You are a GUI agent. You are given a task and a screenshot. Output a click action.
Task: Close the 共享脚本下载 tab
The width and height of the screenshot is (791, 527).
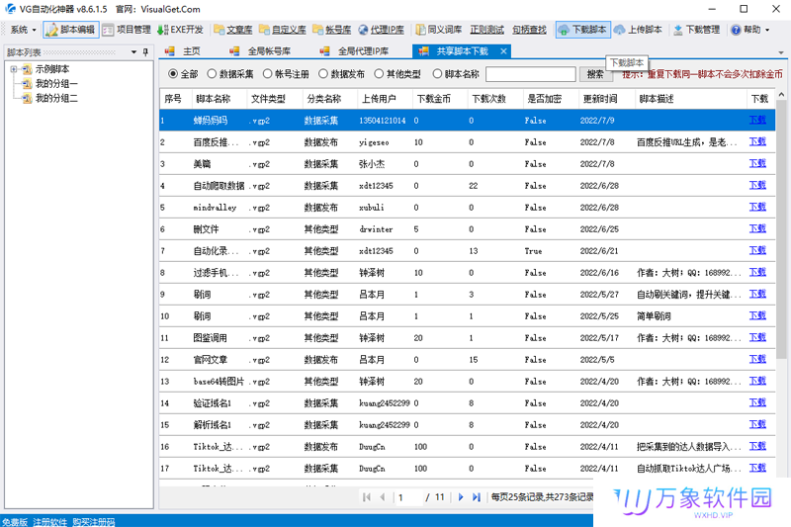tap(503, 51)
